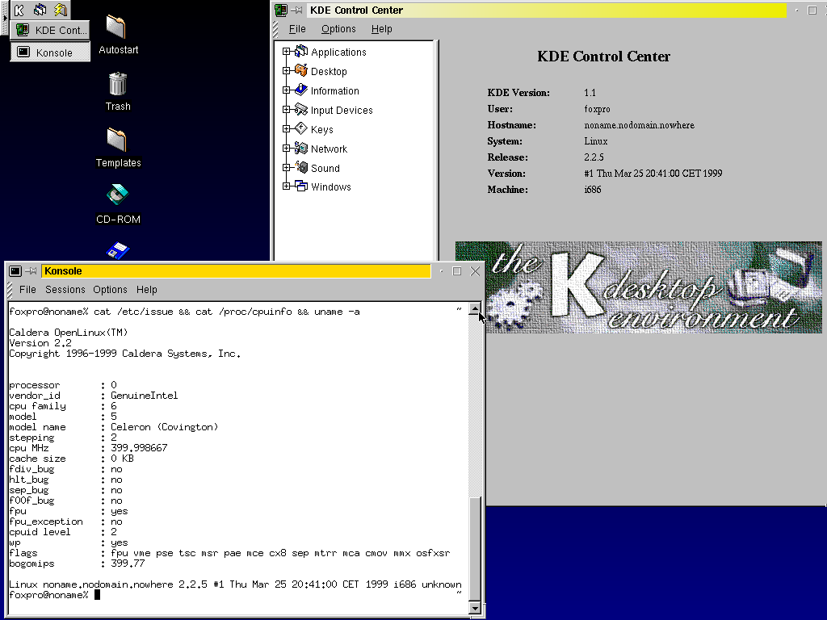Open Options menu in KDE Control Center

[338, 29]
